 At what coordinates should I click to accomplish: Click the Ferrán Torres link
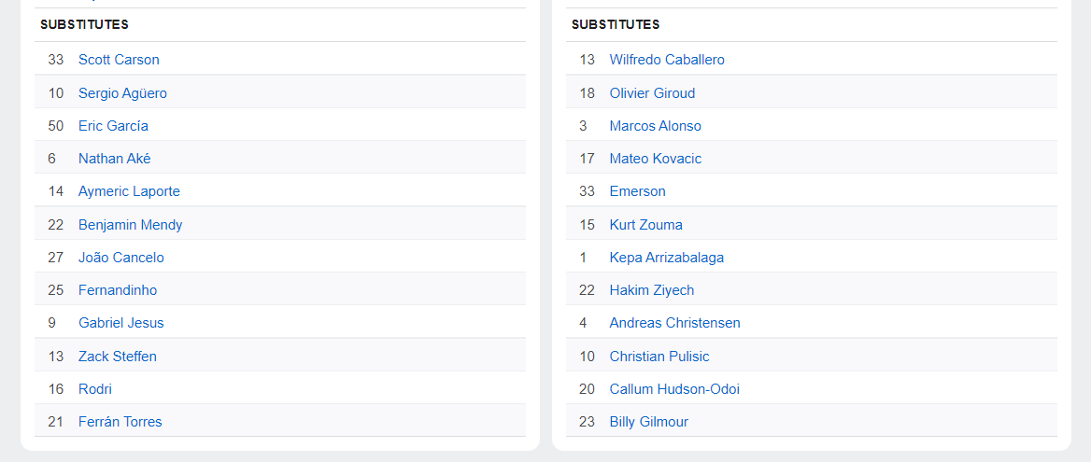120,422
